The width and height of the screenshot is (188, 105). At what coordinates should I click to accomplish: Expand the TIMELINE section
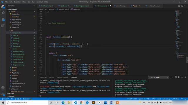click(11, 96)
